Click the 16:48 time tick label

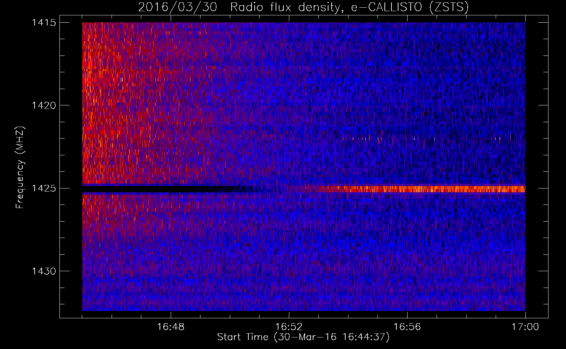pos(171,327)
